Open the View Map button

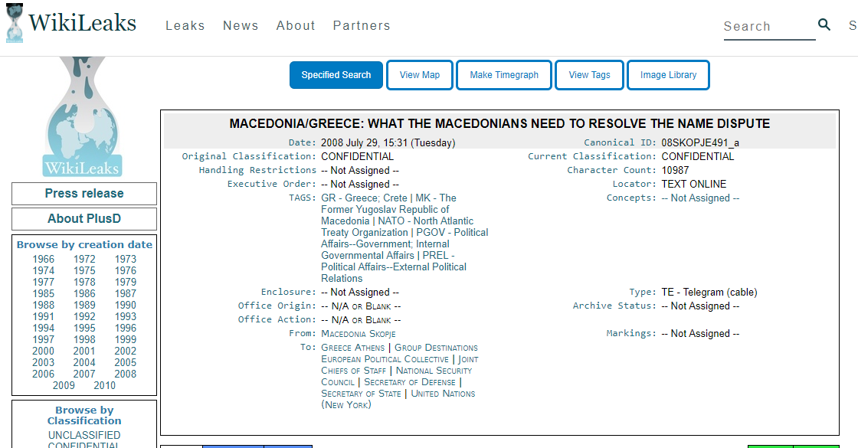click(420, 75)
